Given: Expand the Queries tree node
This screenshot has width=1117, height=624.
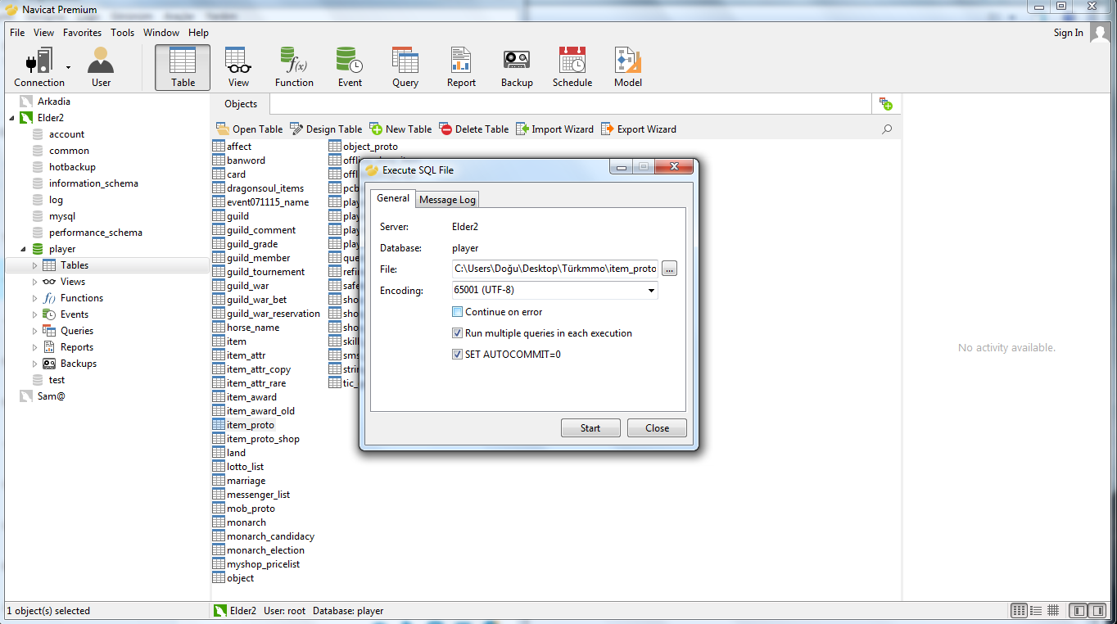Looking at the screenshot, I should point(34,331).
